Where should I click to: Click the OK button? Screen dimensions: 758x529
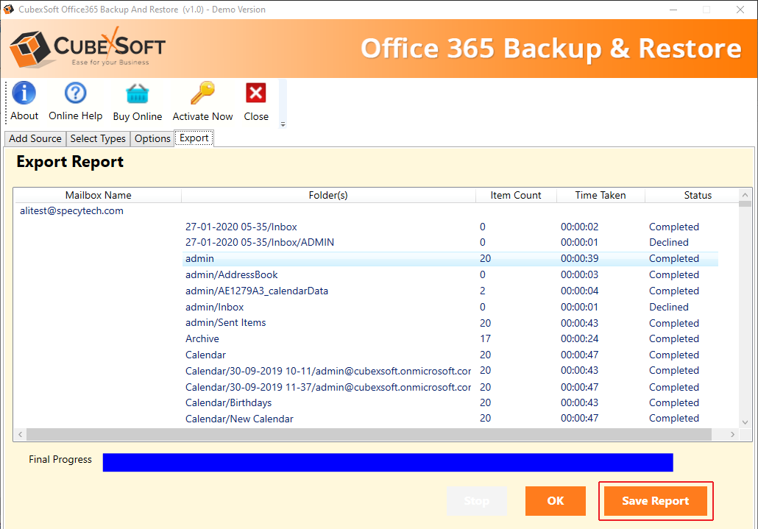(556, 501)
